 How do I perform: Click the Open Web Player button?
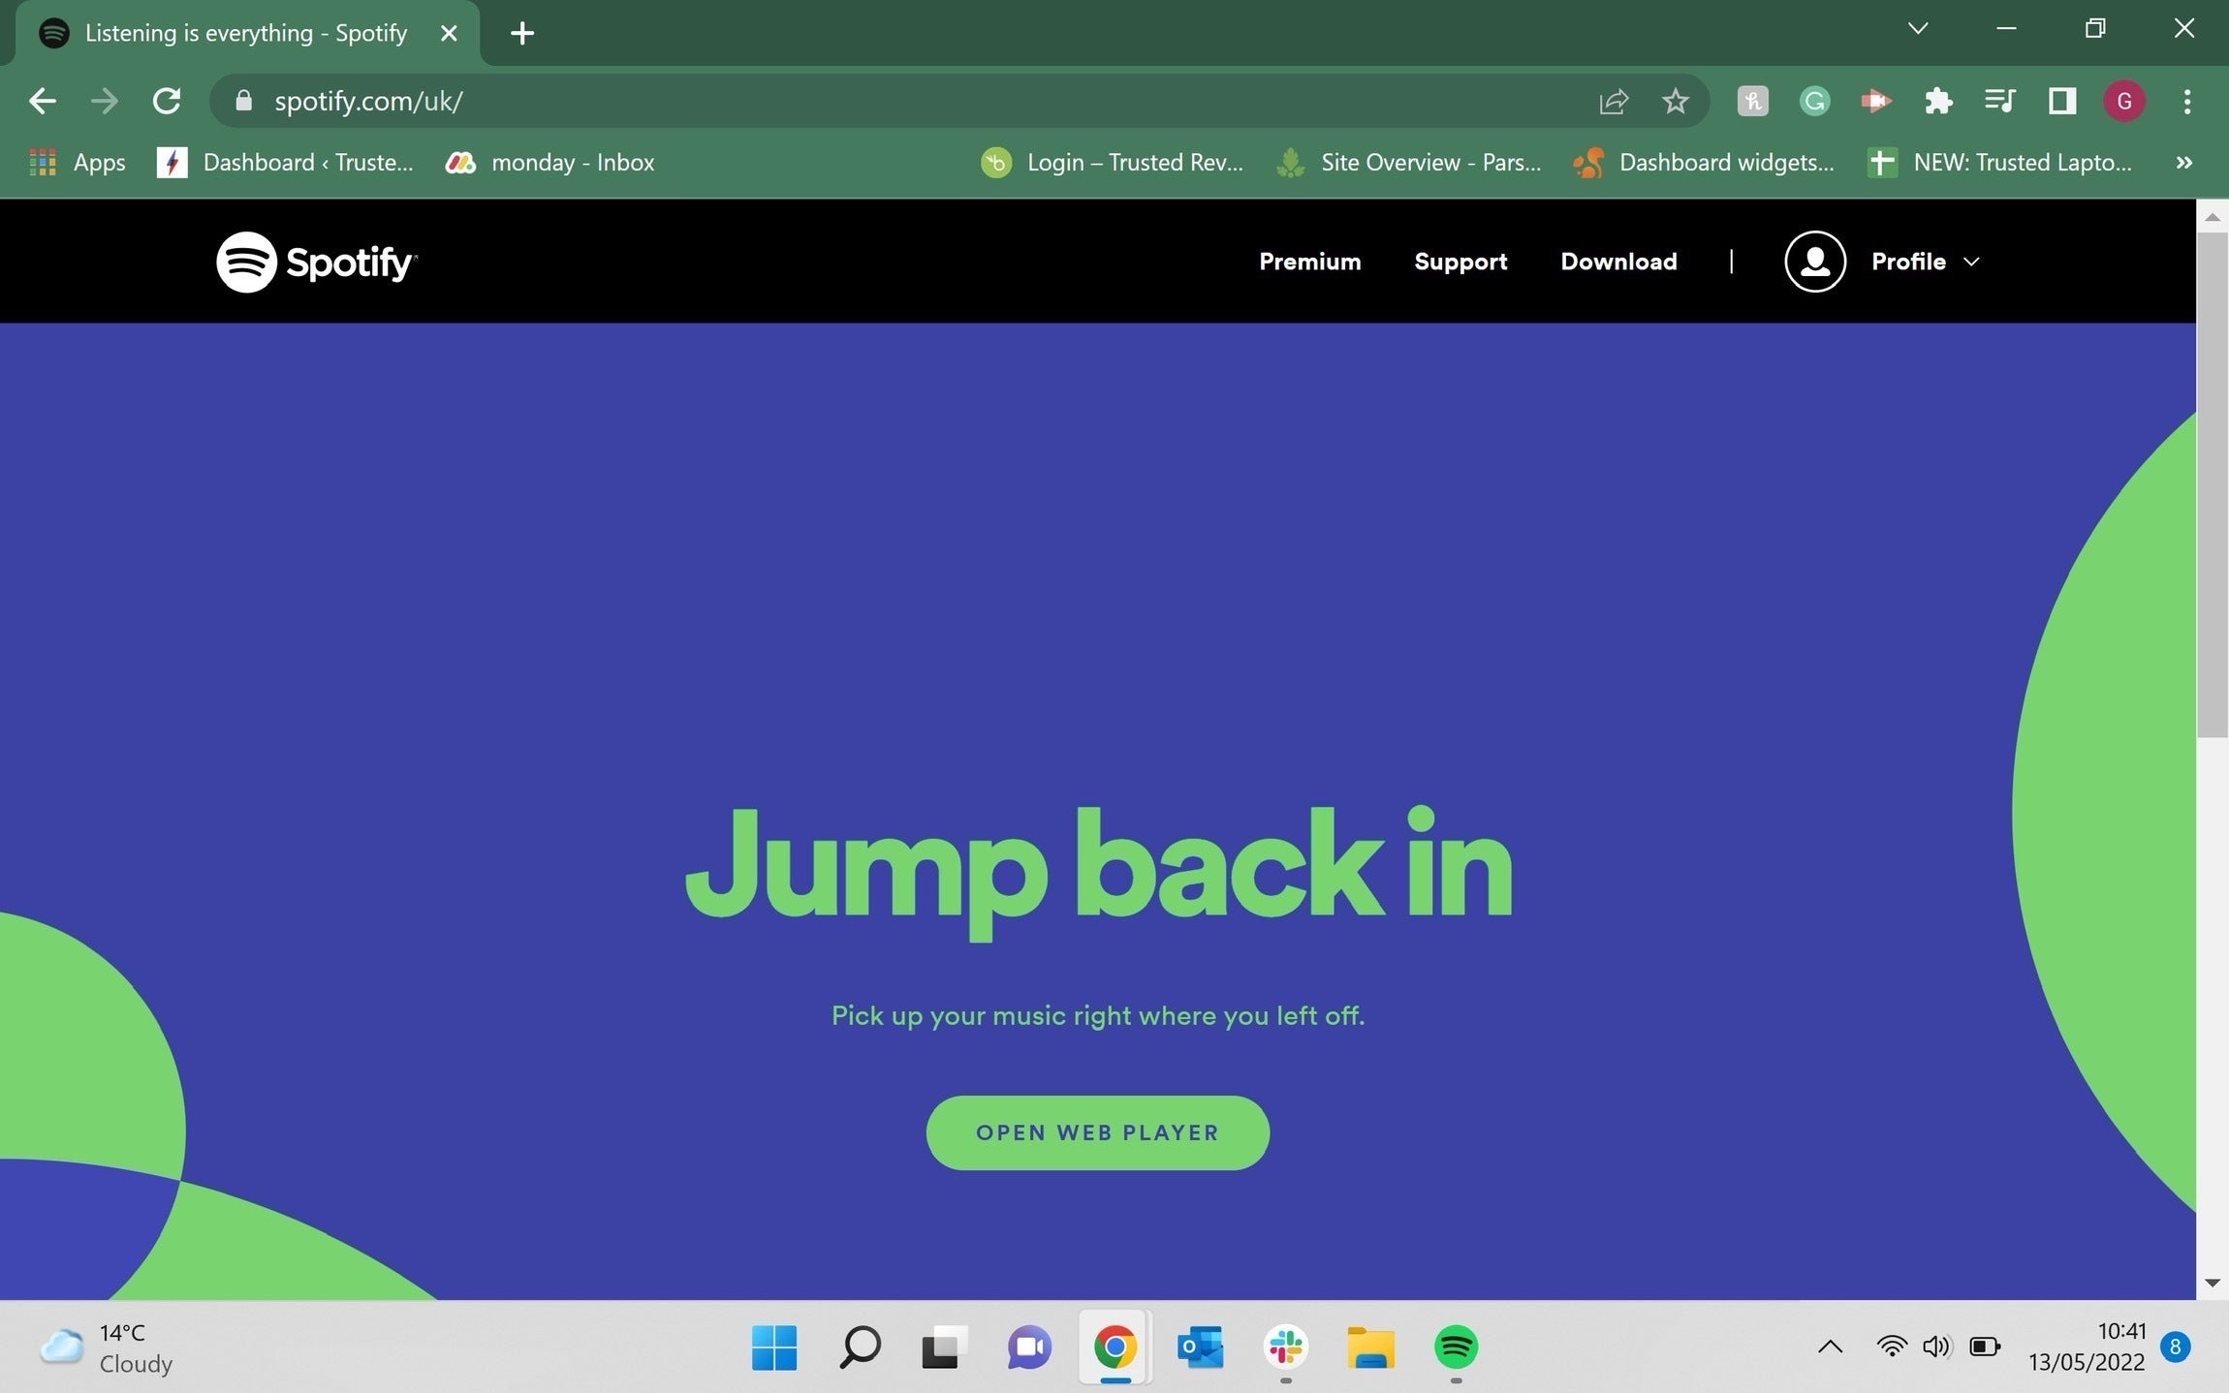(x=1097, y=1132)
